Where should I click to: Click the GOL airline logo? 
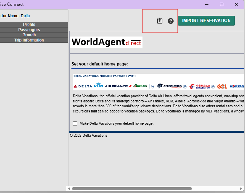click(222, 86)
